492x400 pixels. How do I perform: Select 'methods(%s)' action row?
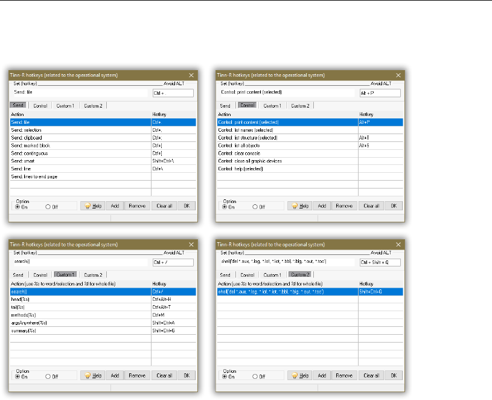[103, 315]
